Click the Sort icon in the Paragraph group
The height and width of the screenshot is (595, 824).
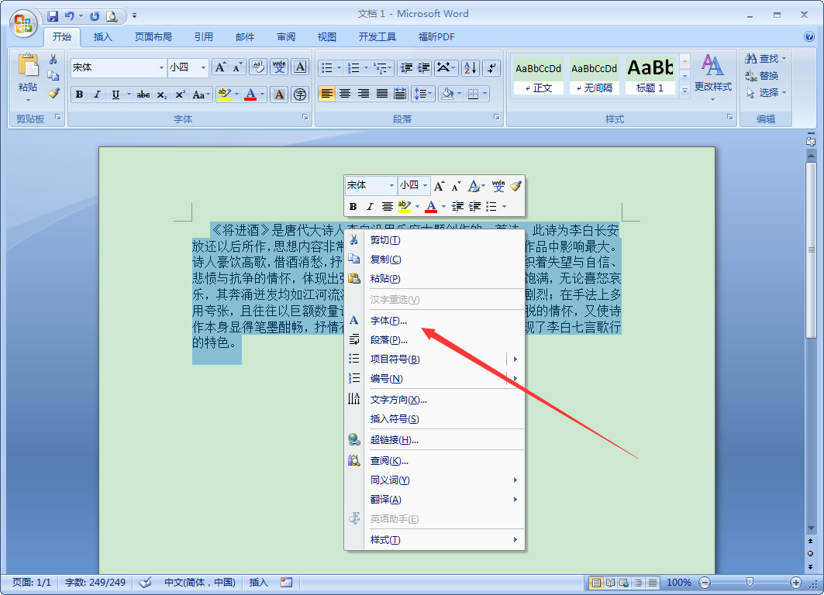point(471,68)
